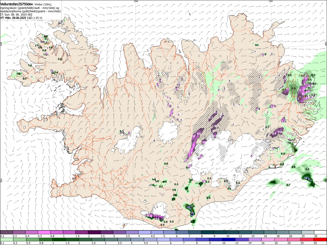Select the pale green swatch between 0.1 and 0.3
This screenshot has height=245, width=327.
tap(7, 239)
